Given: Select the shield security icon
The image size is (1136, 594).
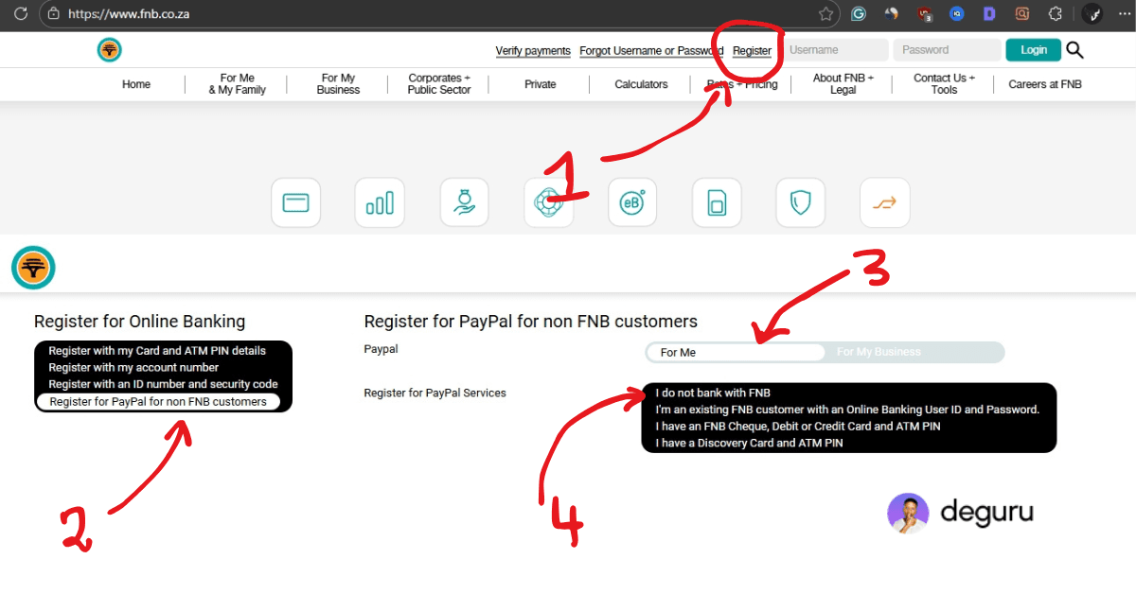Looking at the screenshot, I should click(800, 201).
